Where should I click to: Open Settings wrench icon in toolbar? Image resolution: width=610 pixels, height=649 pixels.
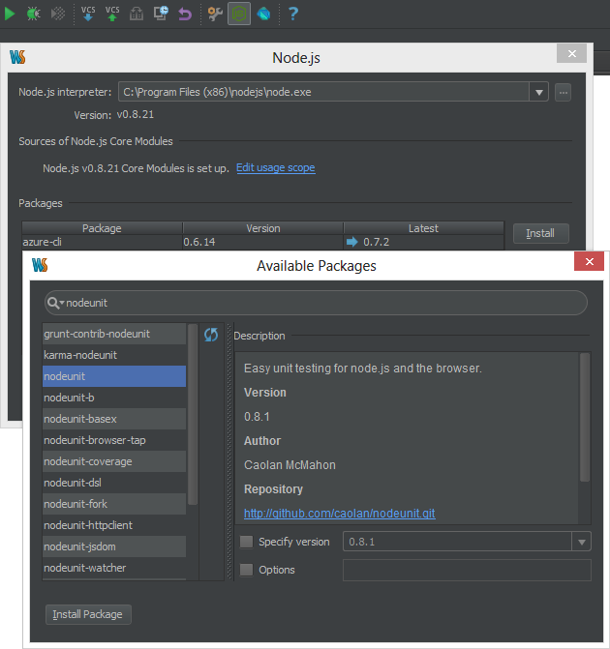pyautogui.click(x=215, y=14)
